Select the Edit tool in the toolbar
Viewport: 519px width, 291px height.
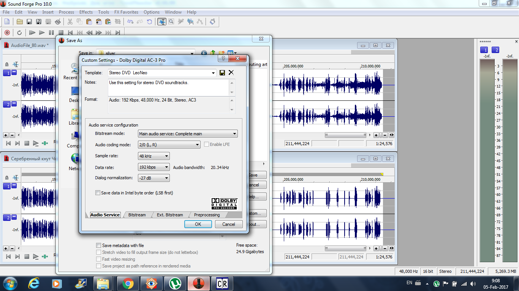(x=162, y=22)
